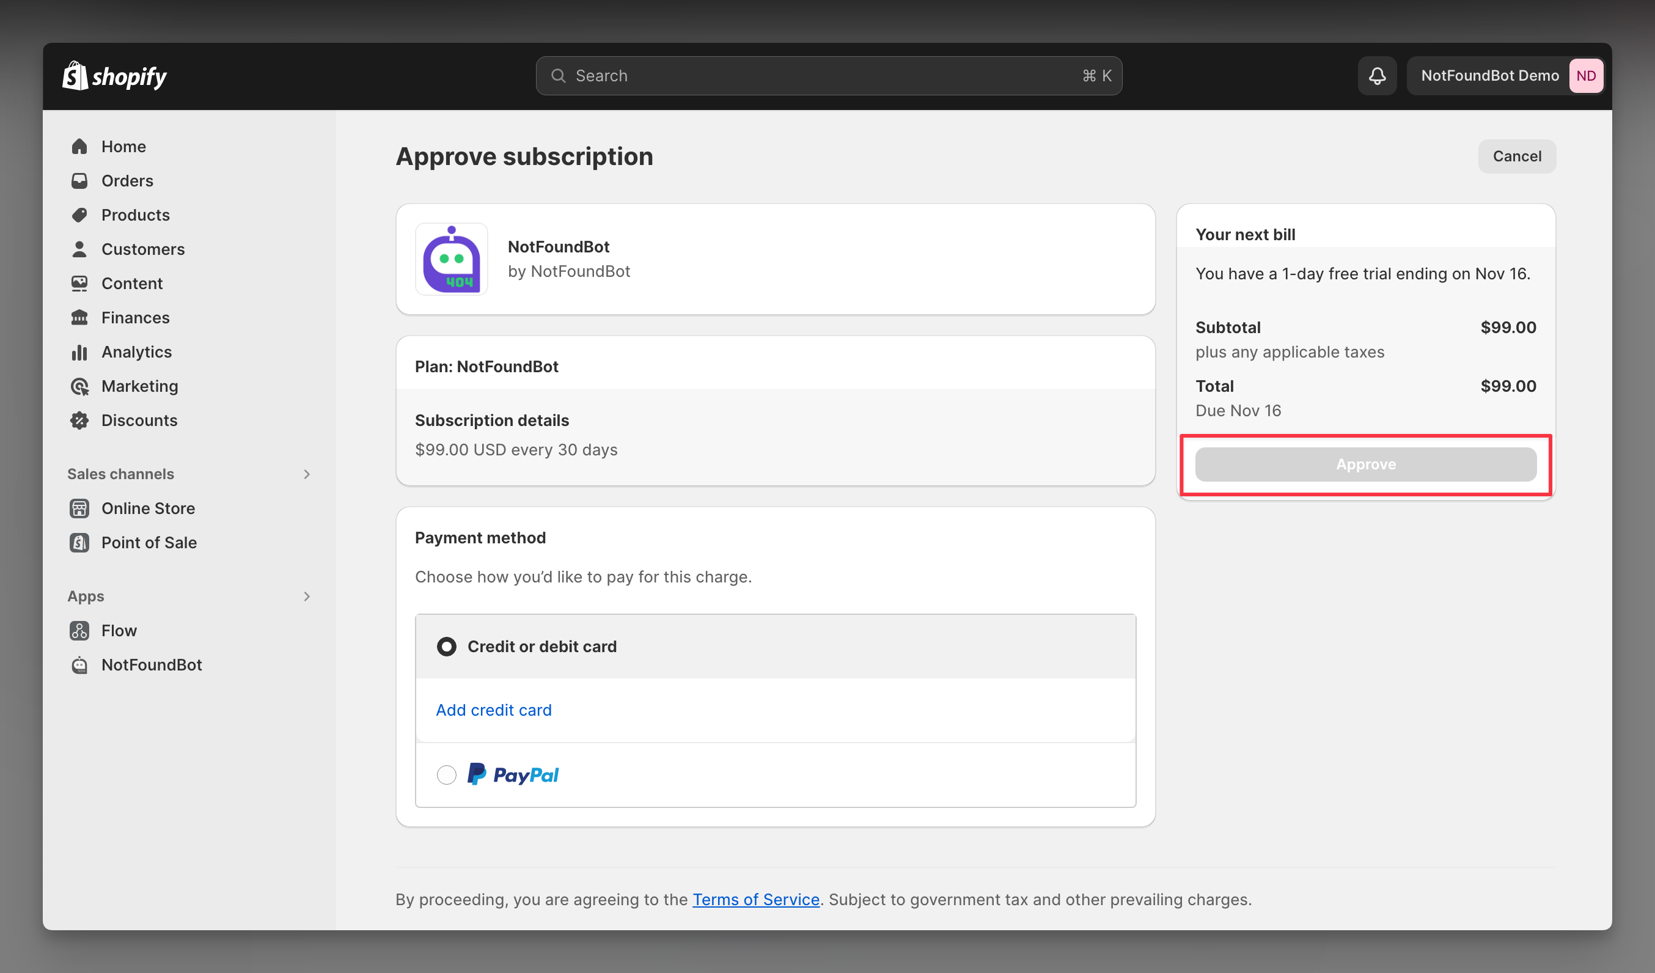Click the Search input field

[x=827, y=76]
